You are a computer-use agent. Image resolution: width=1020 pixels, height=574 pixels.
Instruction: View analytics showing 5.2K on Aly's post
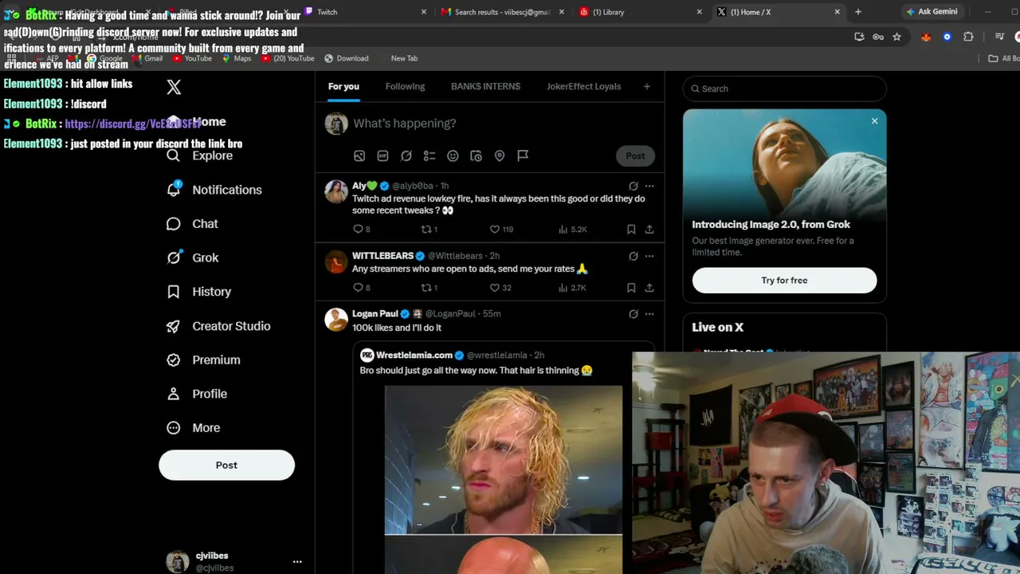click(572, 230)
